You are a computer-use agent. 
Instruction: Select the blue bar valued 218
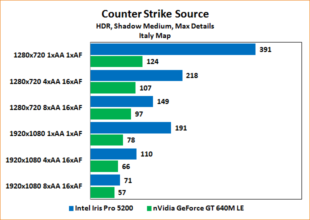pyautogui.click(x=136, y=75)
